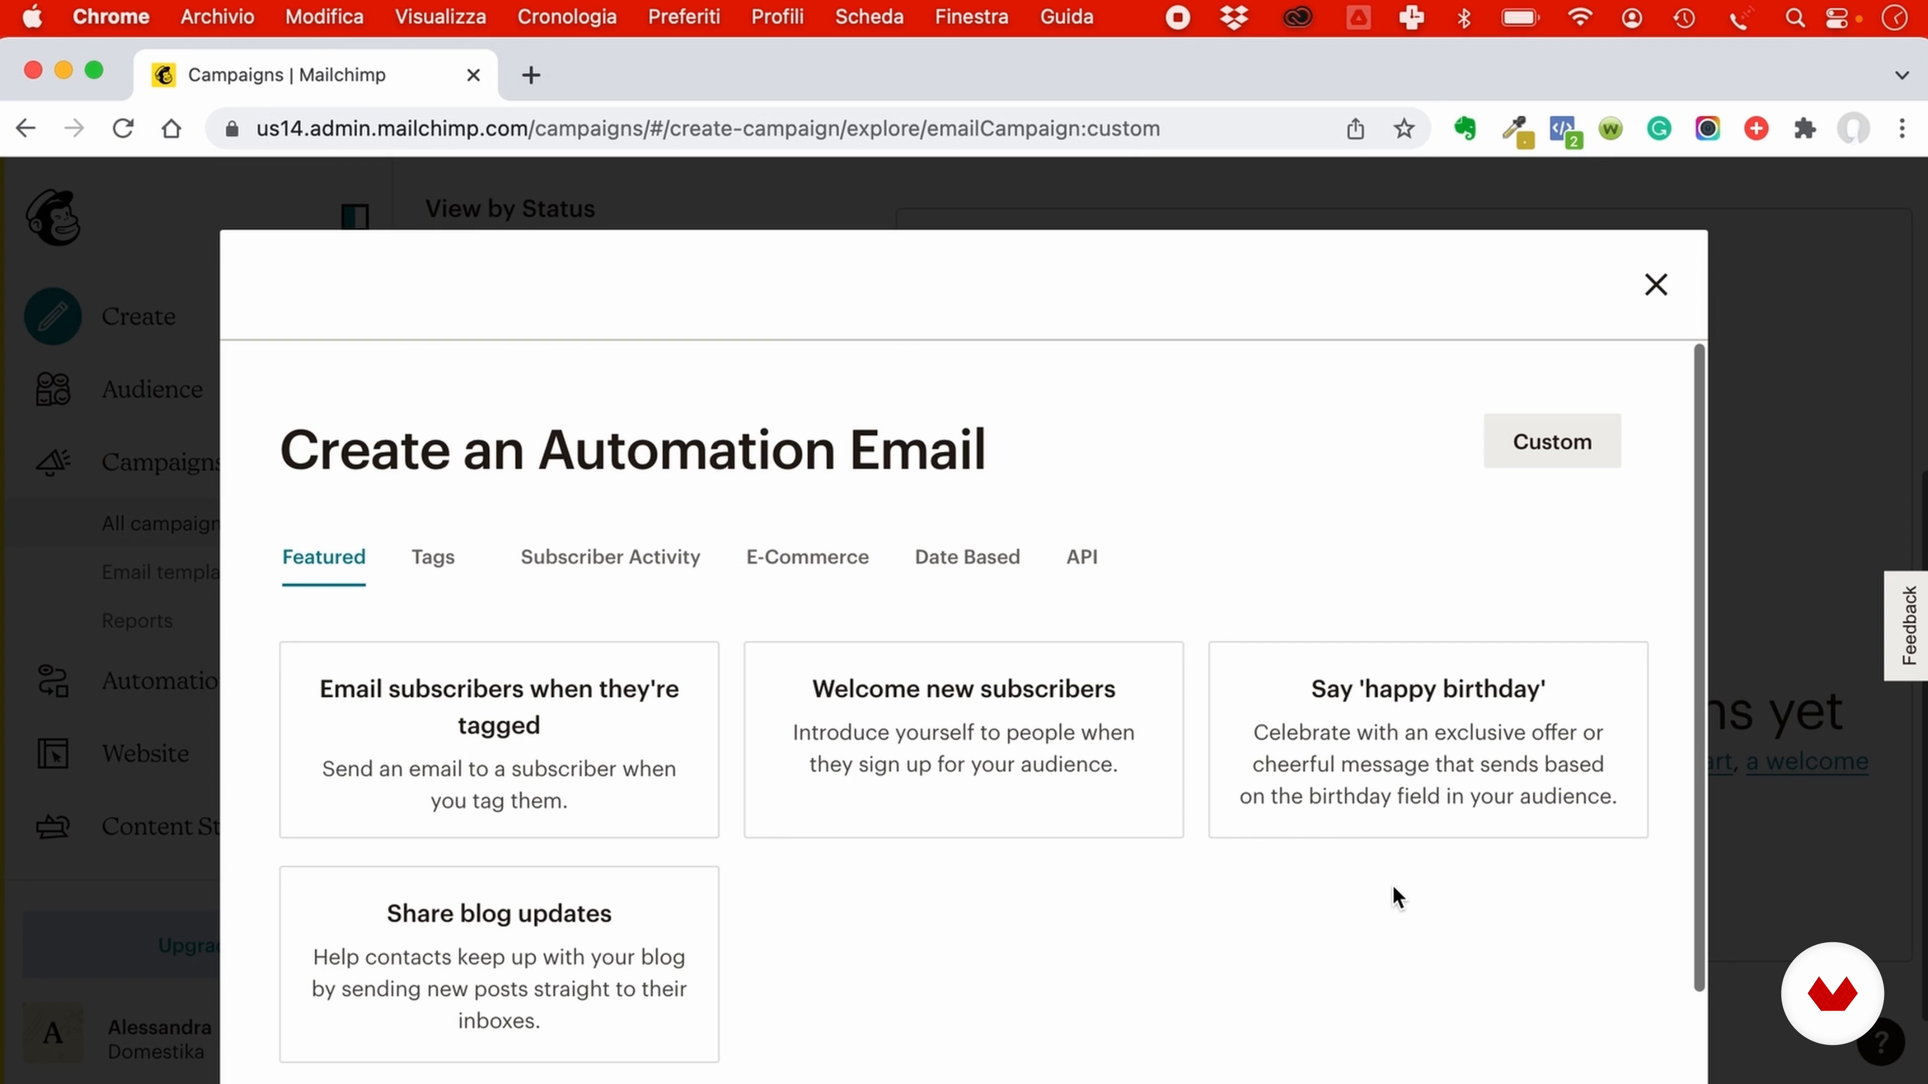Open the Archivio menu
Viewport: 1928px width, 1084px height.
(x=217, y=17)
